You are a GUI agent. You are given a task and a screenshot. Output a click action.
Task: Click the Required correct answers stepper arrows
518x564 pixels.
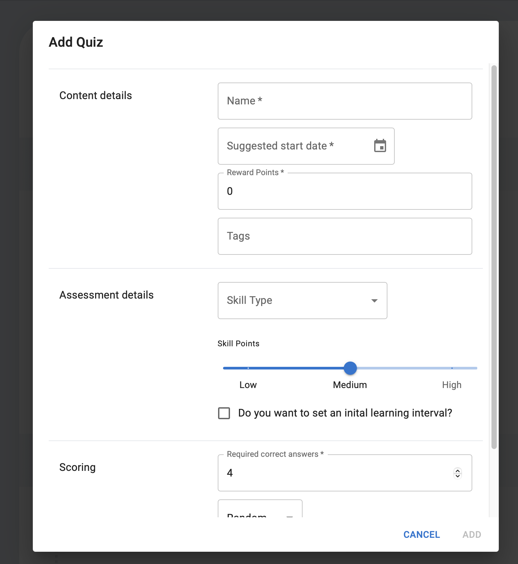coord(458,473)
